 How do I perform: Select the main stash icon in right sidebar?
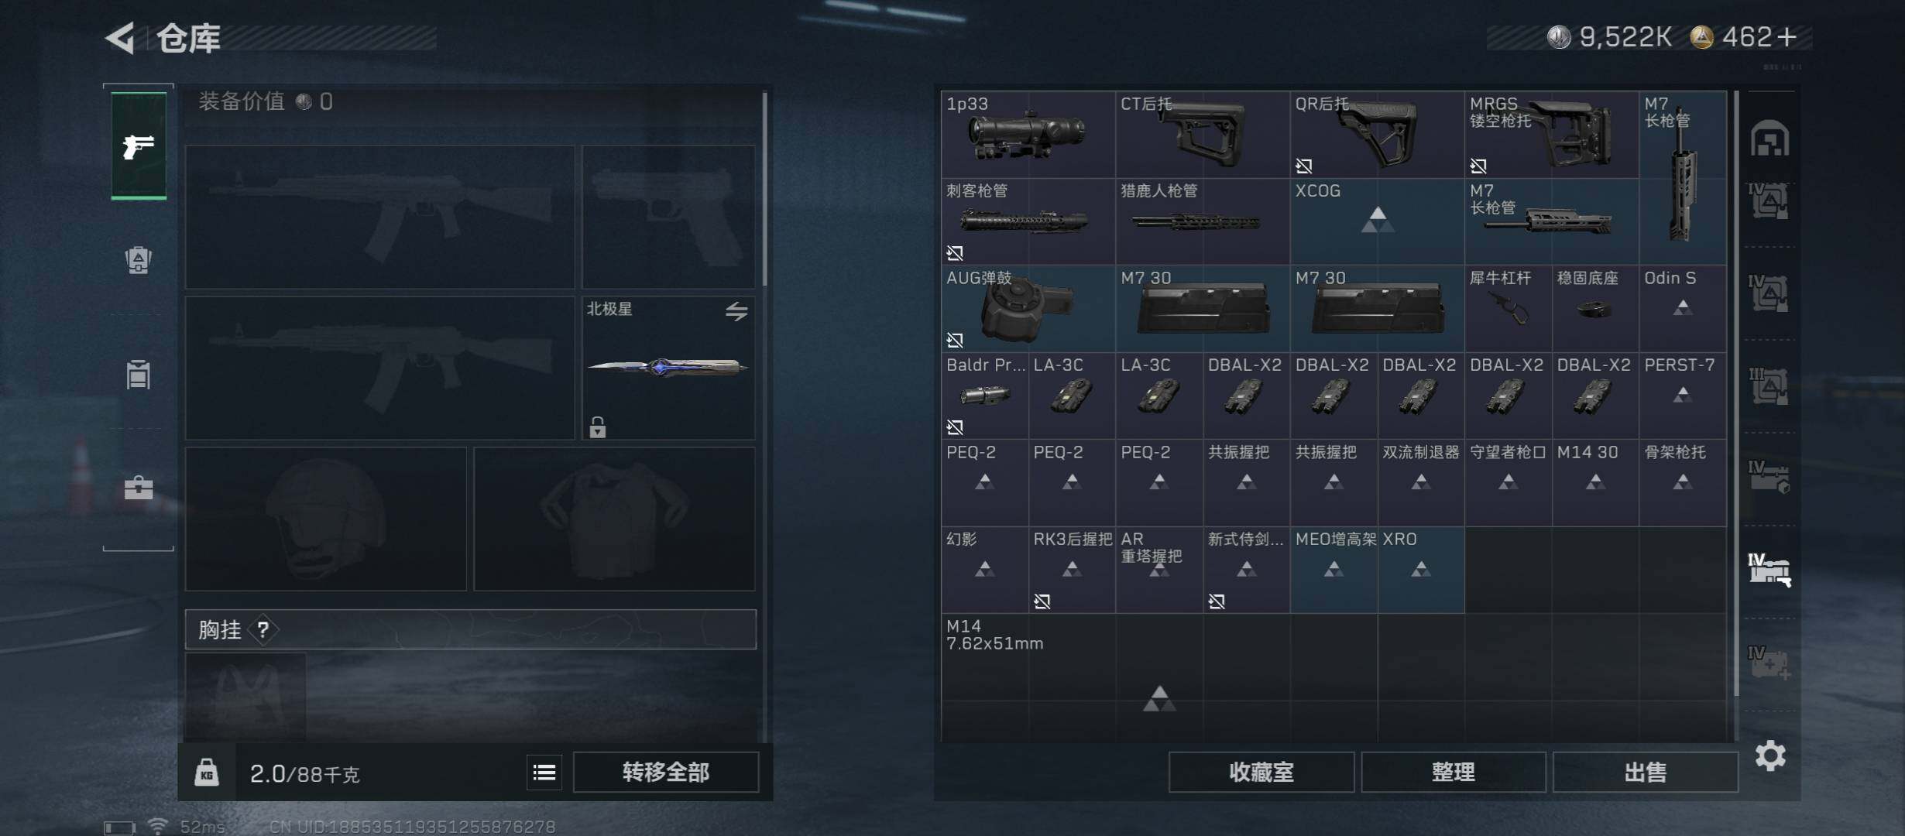[1770, 139]
